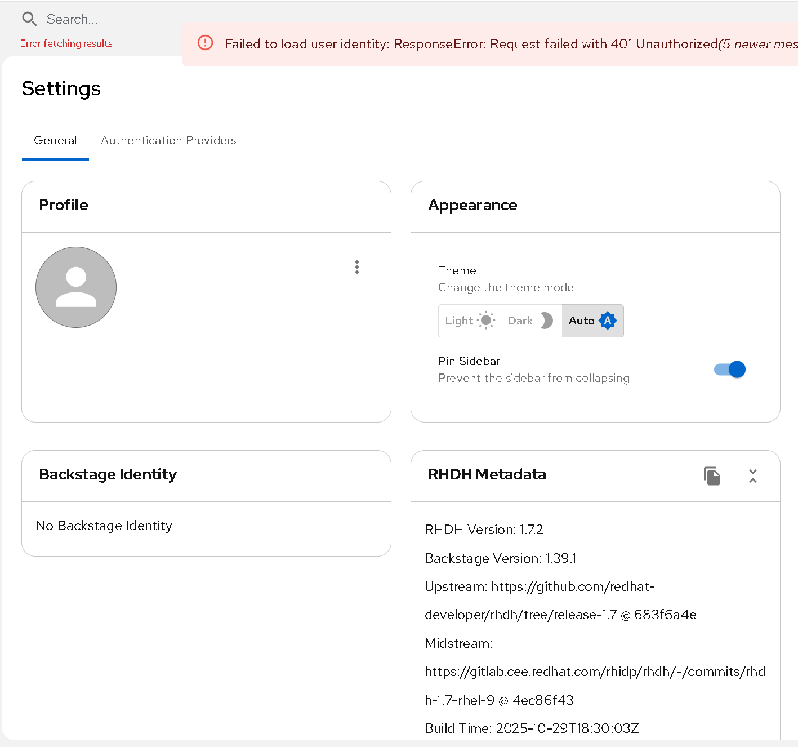Click the Error fetching results message
The height and width of the screenshot is (747, 798).
(x=66, y=43)
